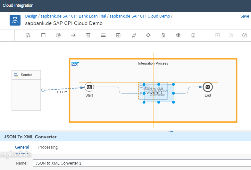Click the Save button
251x170 pixels.
245,16
